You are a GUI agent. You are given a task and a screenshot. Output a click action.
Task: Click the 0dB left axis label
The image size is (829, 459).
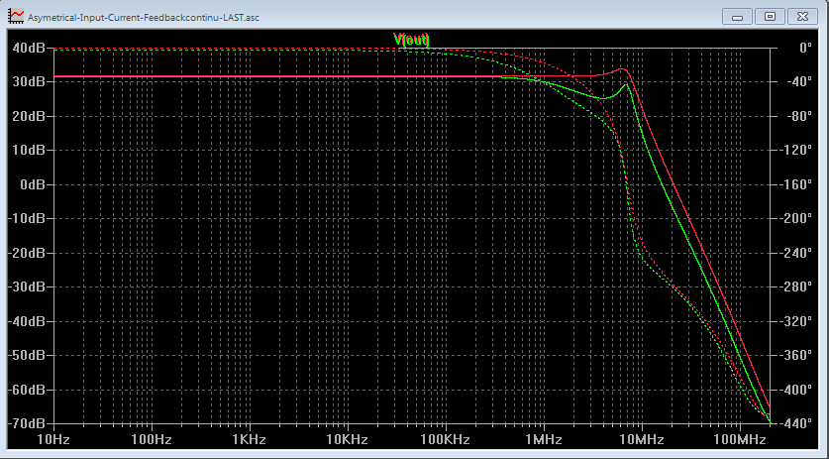[32, 184]
